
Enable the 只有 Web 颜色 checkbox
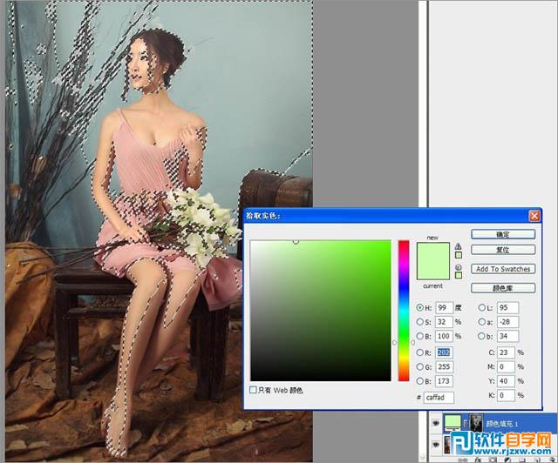254,390
